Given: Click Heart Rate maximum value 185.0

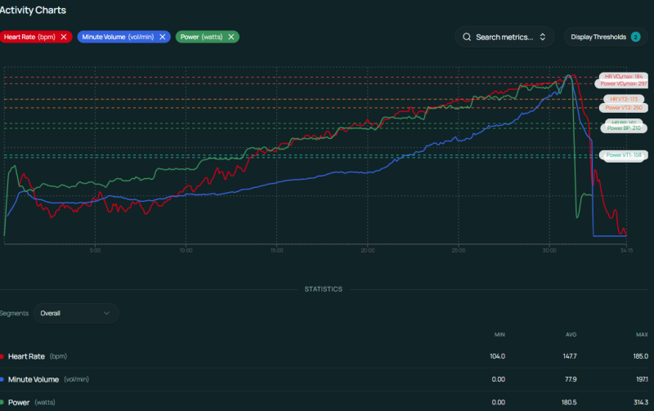Looking at the screenshot, I should pos(641,356).
